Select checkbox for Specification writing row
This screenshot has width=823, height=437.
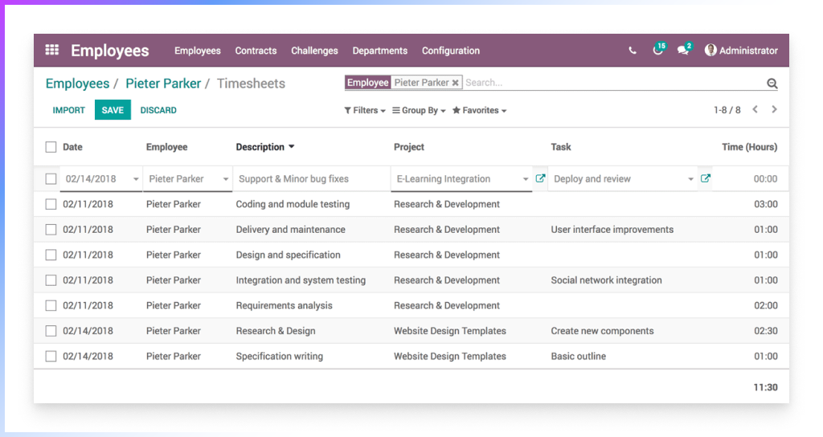[x=51, y=356]
